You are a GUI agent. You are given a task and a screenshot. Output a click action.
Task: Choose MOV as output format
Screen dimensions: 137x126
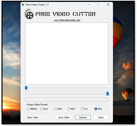[x=71, y=109]
